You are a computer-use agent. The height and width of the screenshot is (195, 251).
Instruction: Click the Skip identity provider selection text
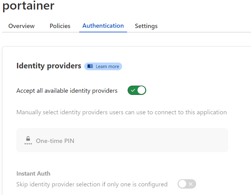tap(92, 184)
